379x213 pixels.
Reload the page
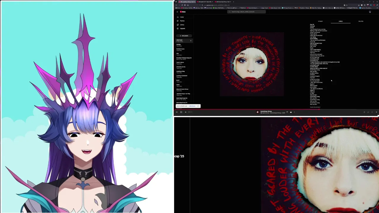[182, 5]
